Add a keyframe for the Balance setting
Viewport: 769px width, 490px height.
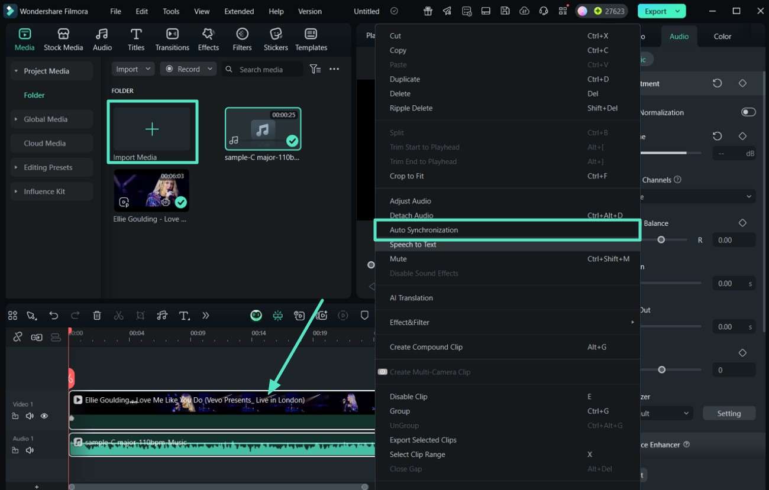[x=742, y=223]
